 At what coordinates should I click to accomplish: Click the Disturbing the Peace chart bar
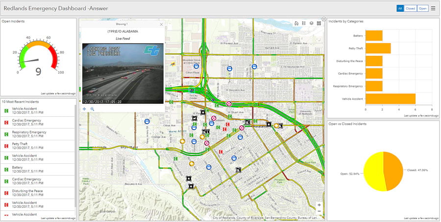coord(374,61)
